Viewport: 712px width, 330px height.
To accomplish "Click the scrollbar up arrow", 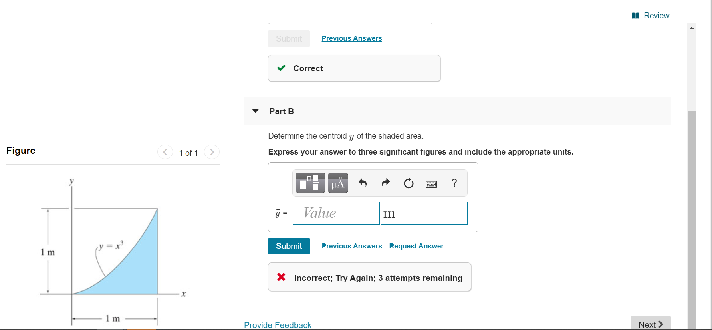I will (692, 27).
